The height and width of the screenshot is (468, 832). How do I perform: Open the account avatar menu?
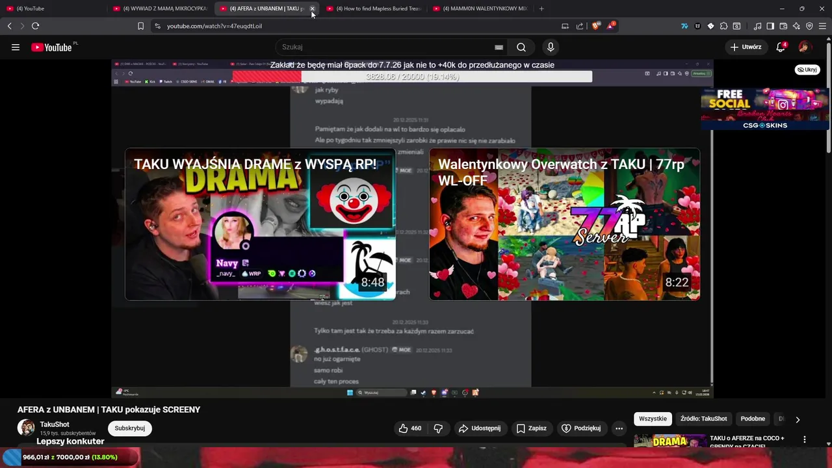(805, 47)
